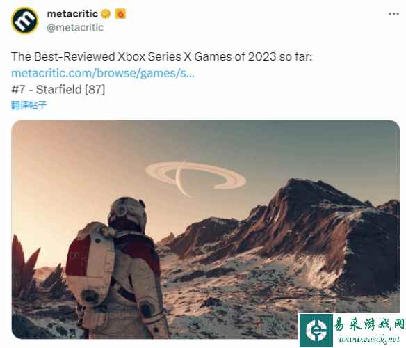Viewport: 406px width, 348px height.
Task: Click the metacritic display name
Action: pyautogui.click(x=72, y=14)
